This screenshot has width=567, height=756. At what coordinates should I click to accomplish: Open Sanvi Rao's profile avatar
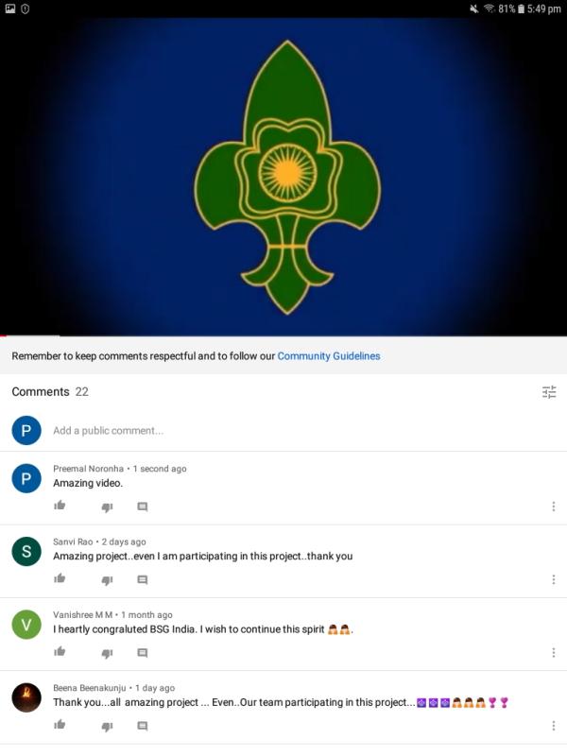[26, 551]
